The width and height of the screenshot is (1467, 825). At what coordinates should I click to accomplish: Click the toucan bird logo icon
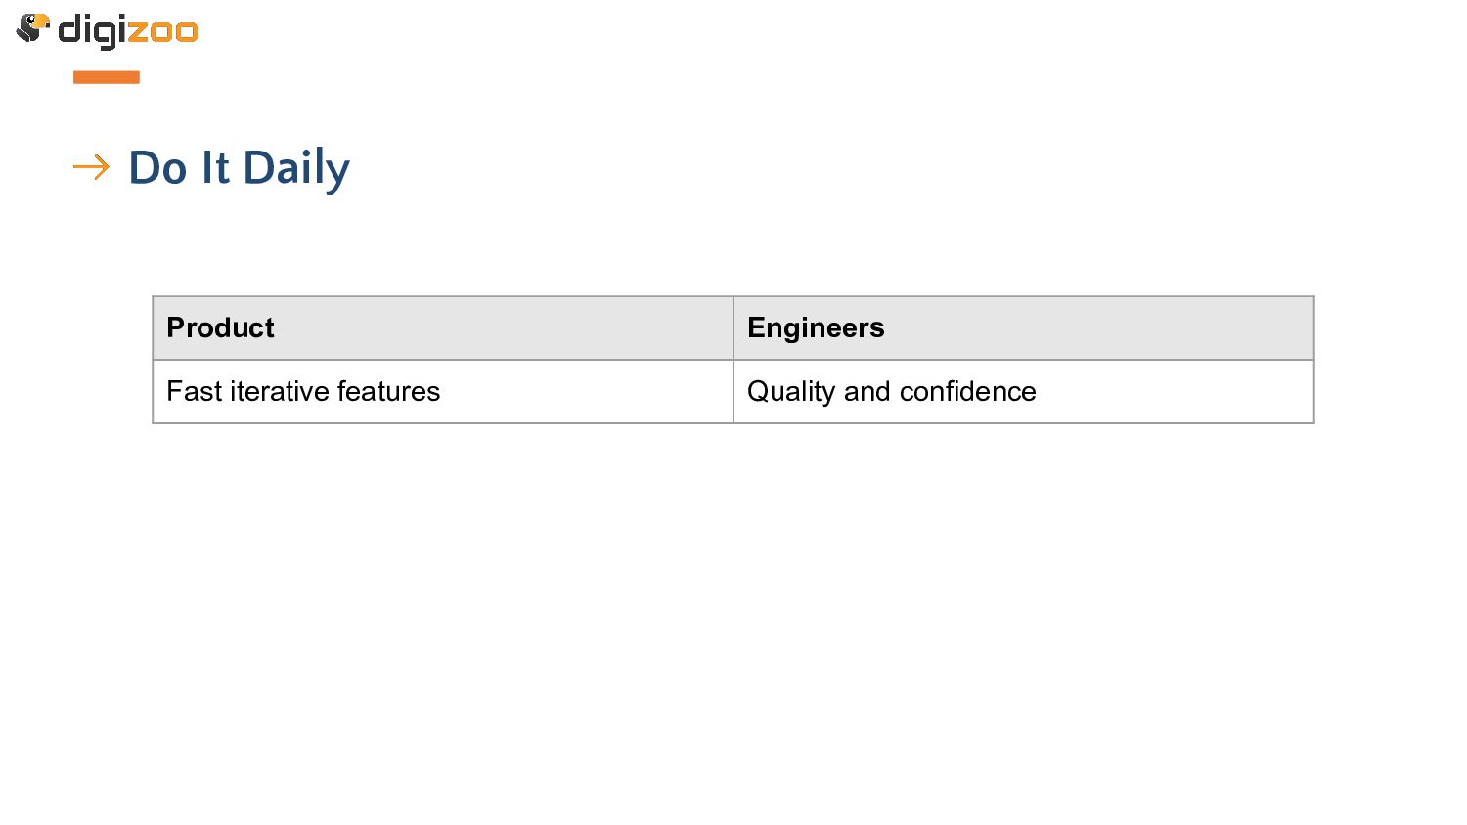point(32,28)
